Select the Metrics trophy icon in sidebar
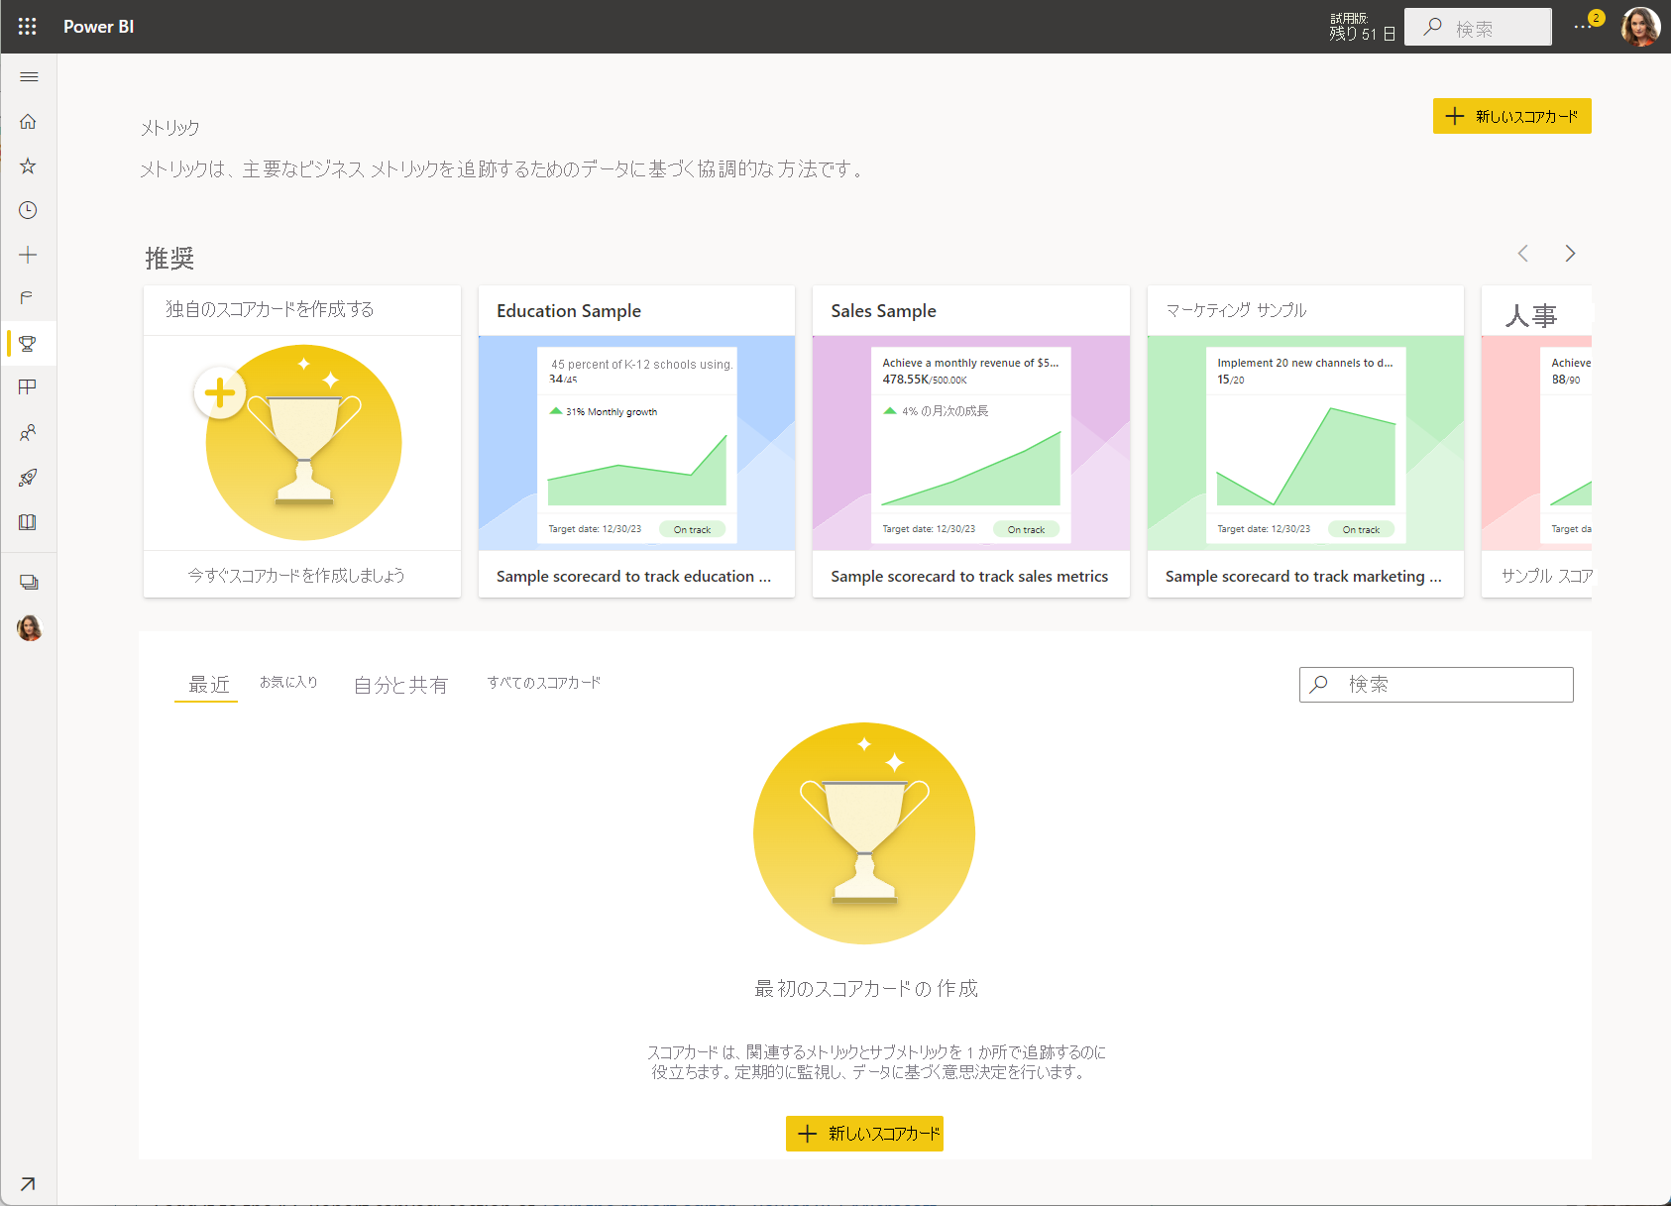This screenshot has height=1206, width=1671. pos(28,344)
